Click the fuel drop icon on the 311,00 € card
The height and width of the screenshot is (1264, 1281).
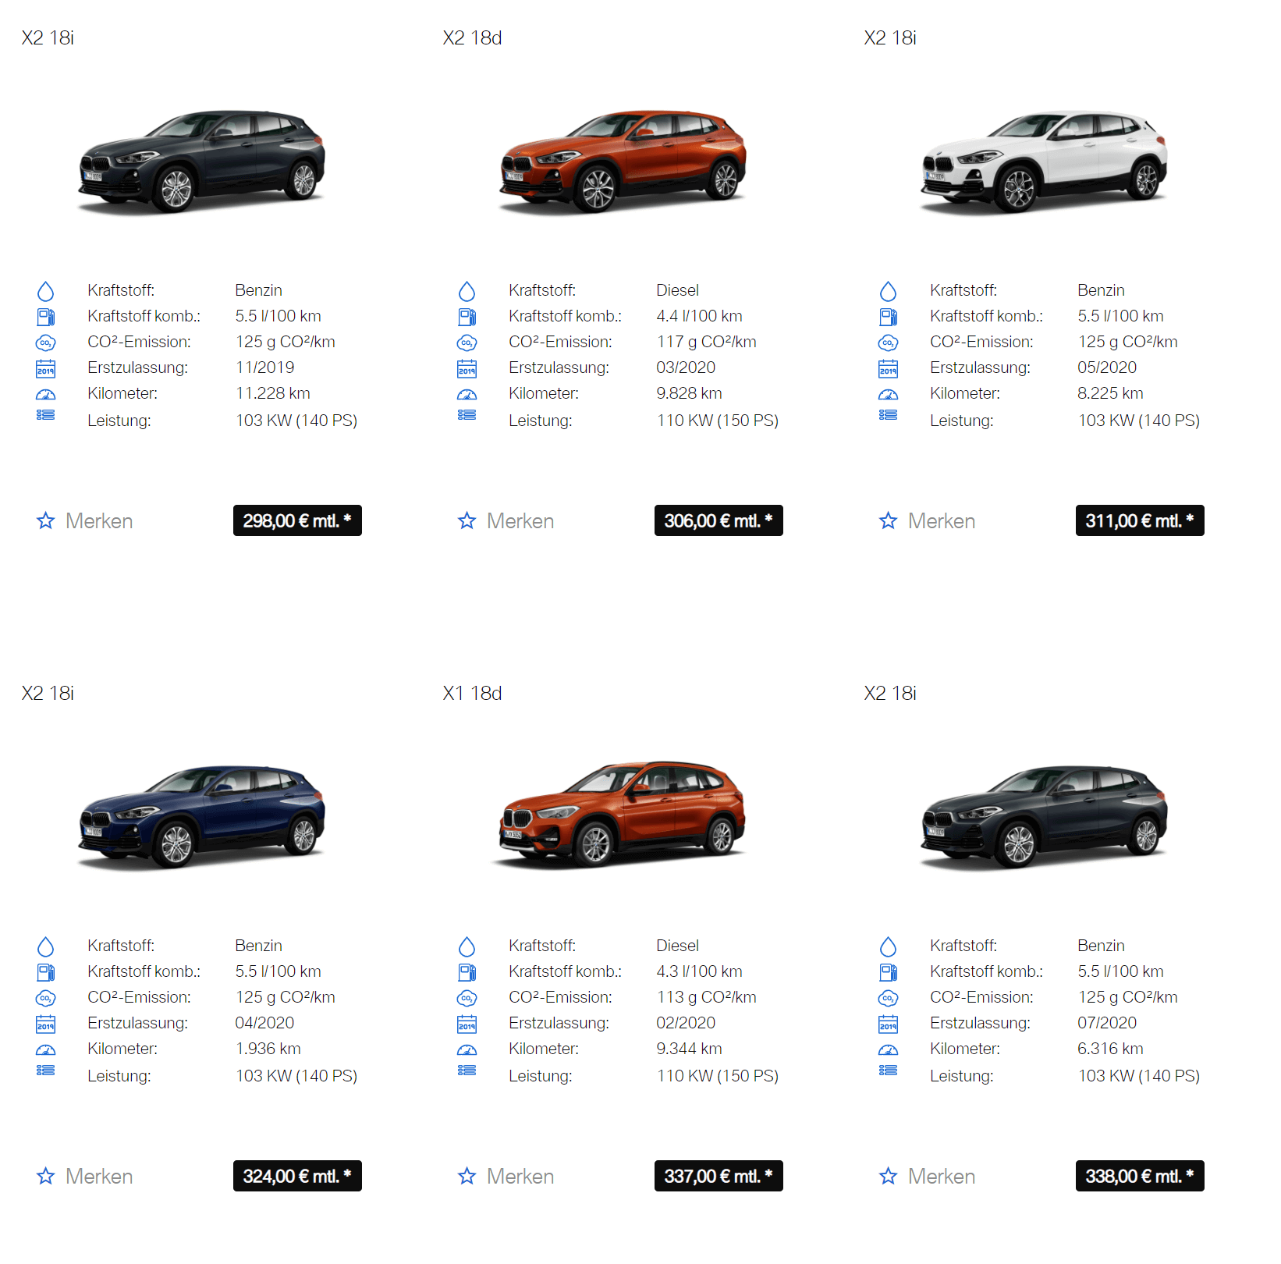coord(889,291)
